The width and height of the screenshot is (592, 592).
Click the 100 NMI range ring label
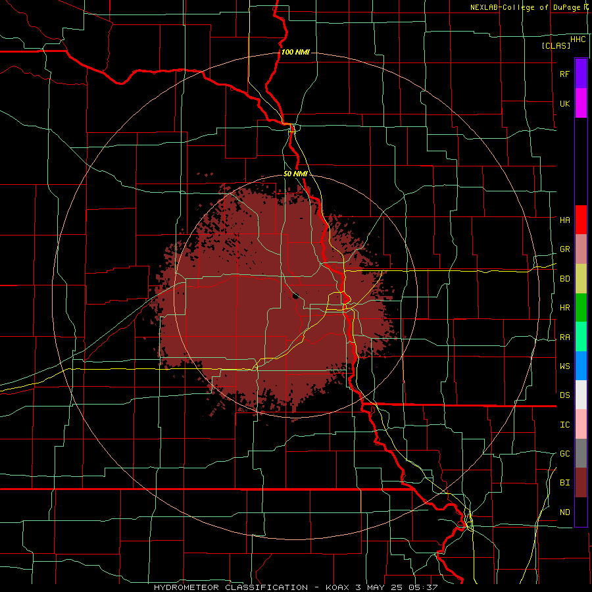(x=295, y=52)
